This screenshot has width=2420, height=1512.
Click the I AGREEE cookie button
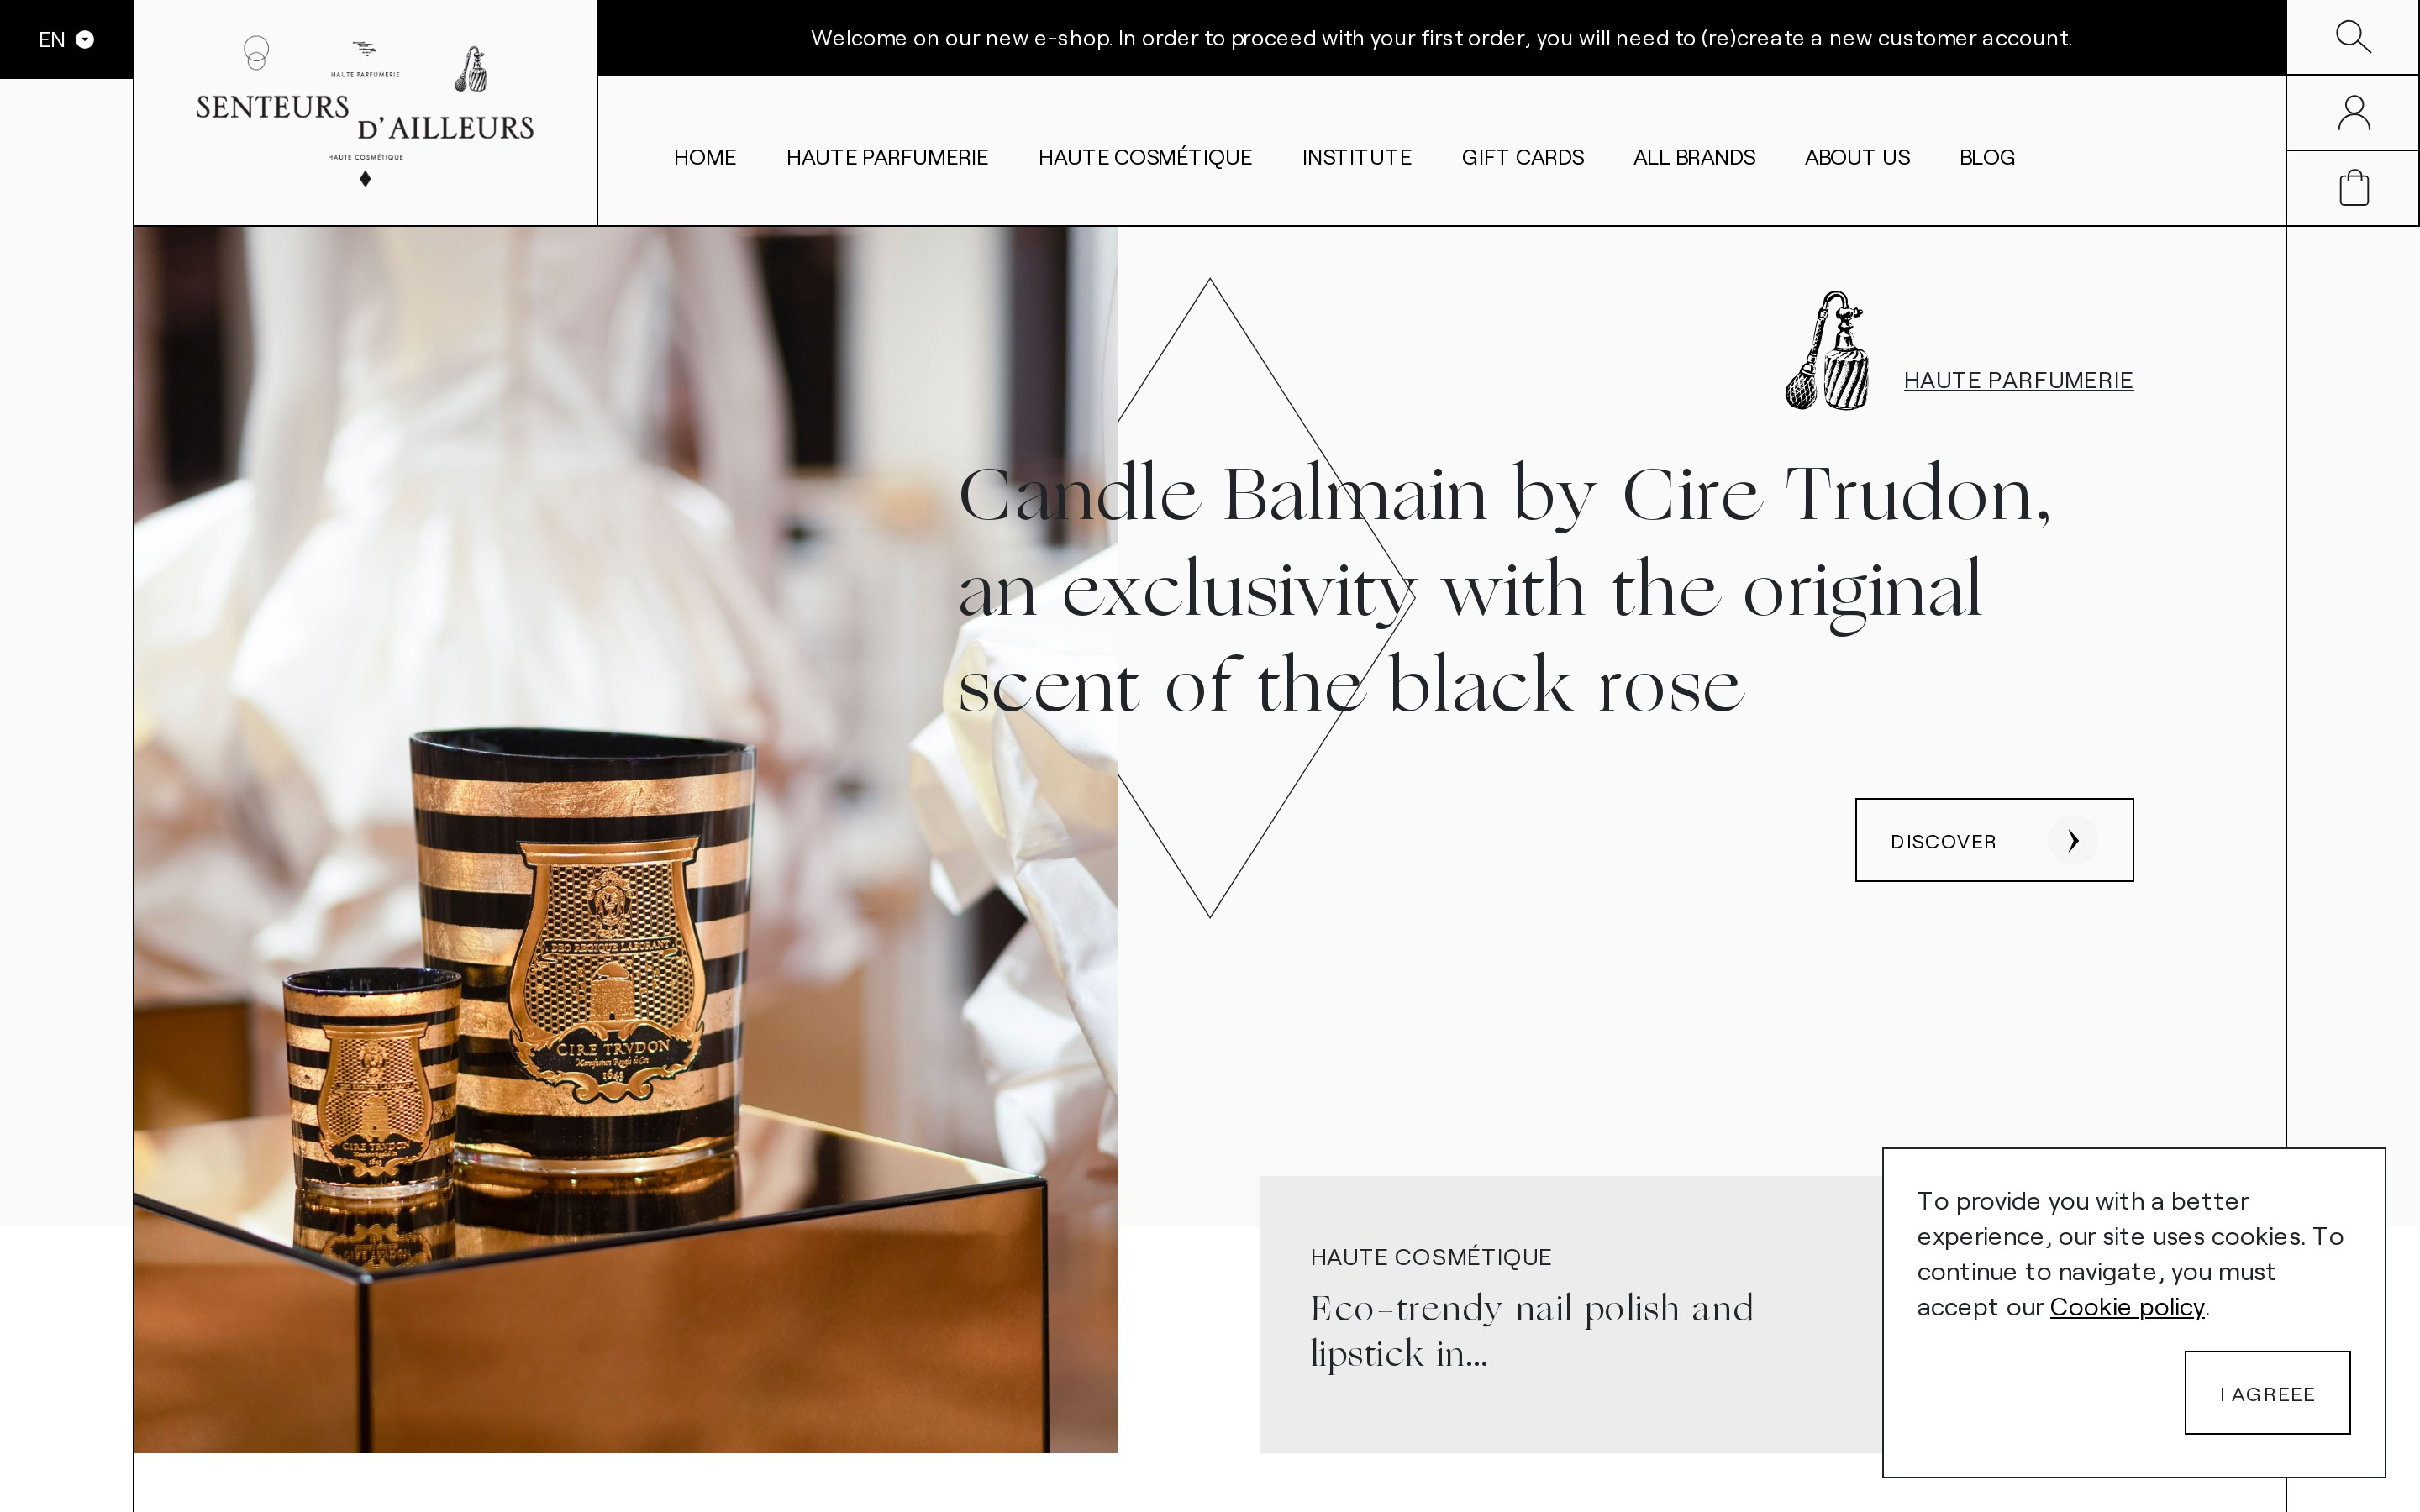pos(2267,1393)
